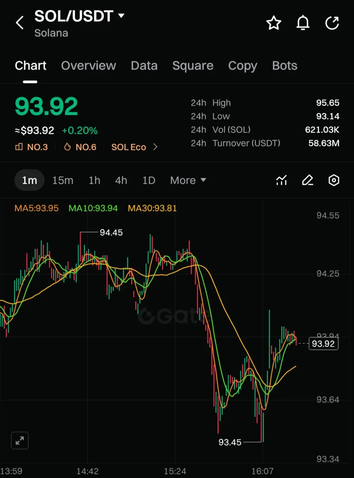Image resolution: width=354 pixels, height=478 pixels.
Task: Tap the NO.3 ranking label
Action: pos(37,147)
